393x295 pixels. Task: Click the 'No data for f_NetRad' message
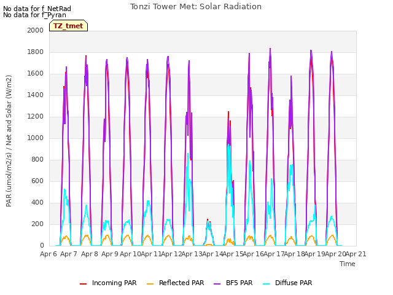click(x=37, y=9)
